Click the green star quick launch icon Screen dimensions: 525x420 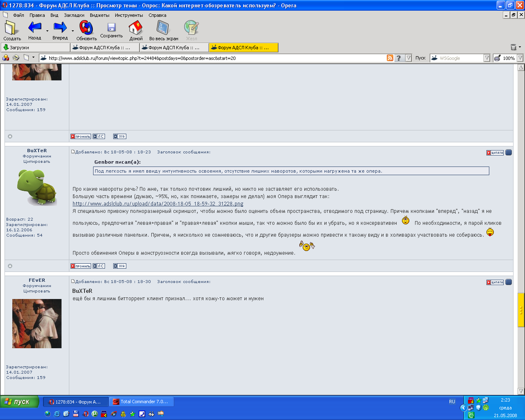click(x=132, y=414)
